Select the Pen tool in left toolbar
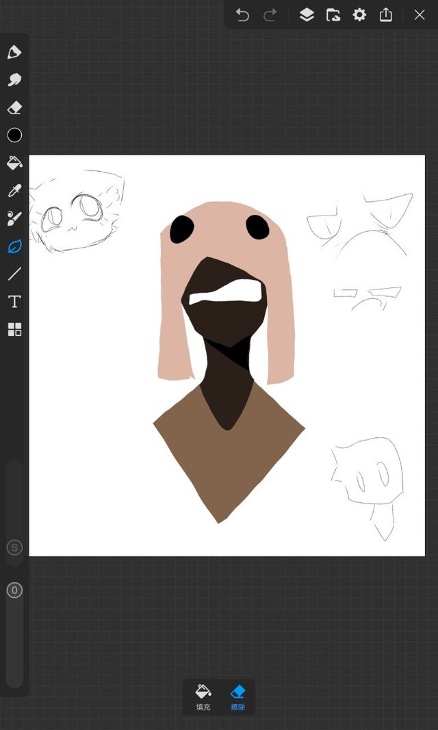The image size is (438, 730). point(14,53)
